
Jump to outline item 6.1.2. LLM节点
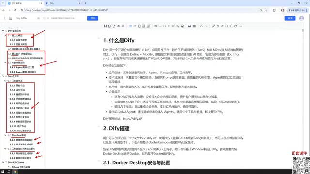tap(17, 90)
